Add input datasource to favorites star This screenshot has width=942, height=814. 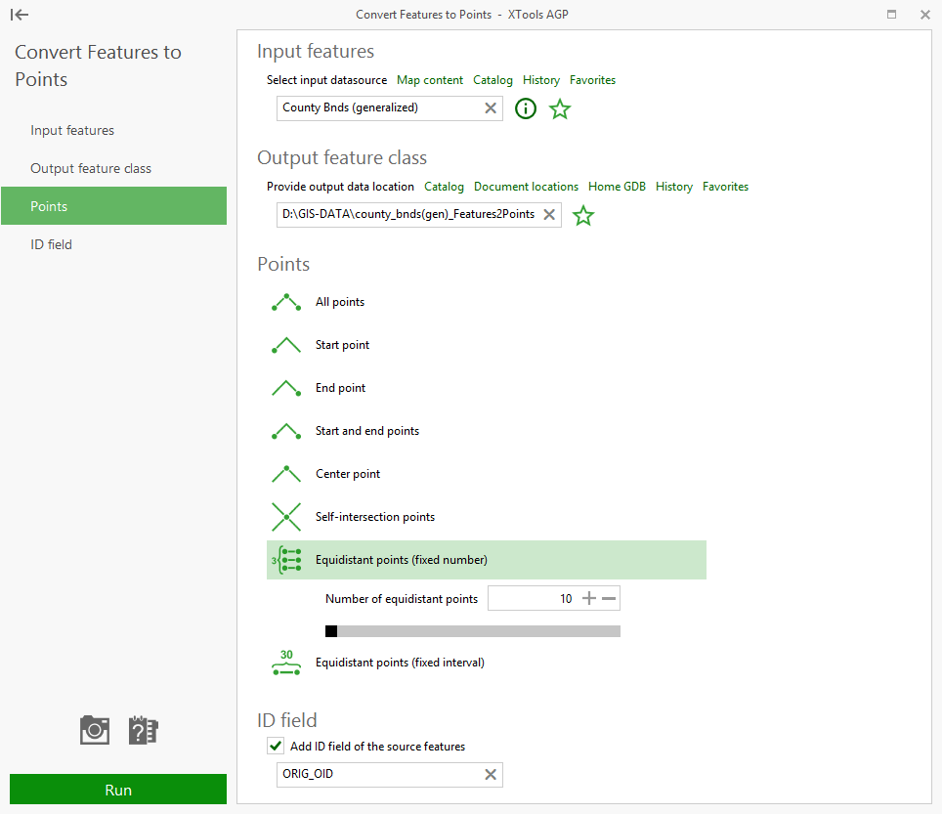click(560, 108)
